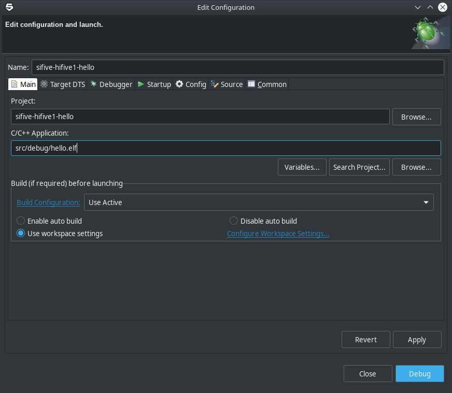Switch to the Debugger tab
The width and height of the screenshot is (452, 393).
coord(111,84)
